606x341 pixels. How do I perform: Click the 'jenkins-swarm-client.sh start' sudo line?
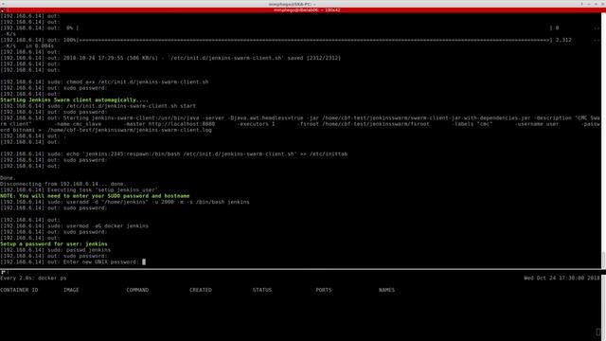tap(98, 106)
